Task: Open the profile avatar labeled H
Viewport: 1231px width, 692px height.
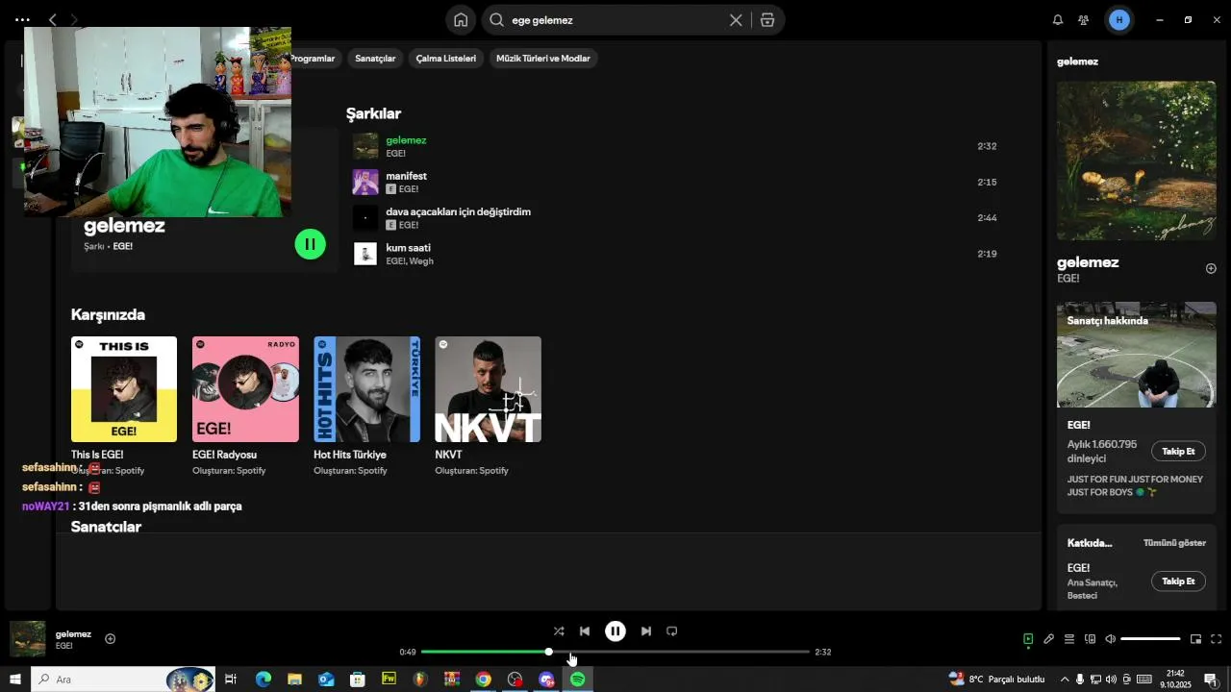Action: (1118, 20)
